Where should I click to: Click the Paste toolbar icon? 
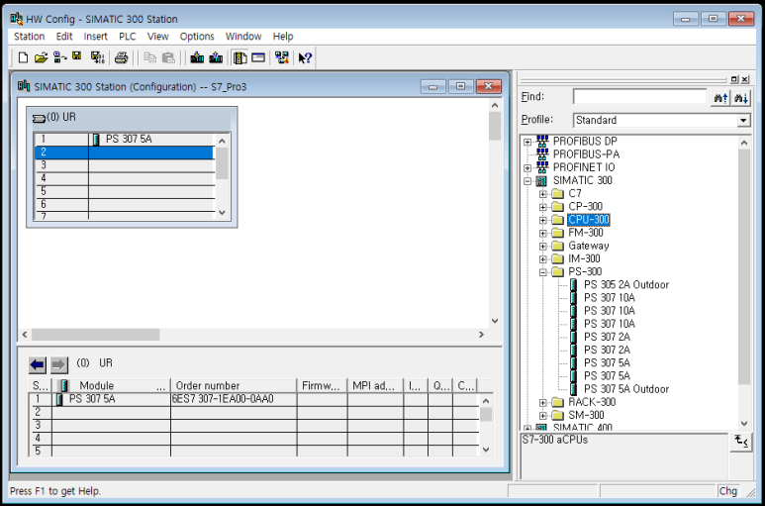(x=168, y=57)
